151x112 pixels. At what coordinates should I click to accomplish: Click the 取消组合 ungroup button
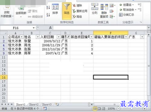point(128,10)
